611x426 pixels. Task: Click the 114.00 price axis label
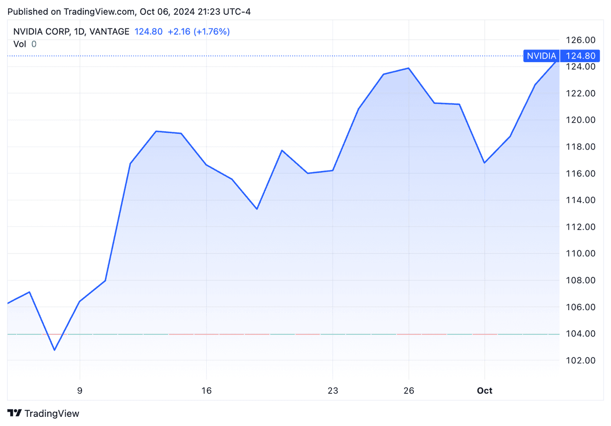coord(581,200)
